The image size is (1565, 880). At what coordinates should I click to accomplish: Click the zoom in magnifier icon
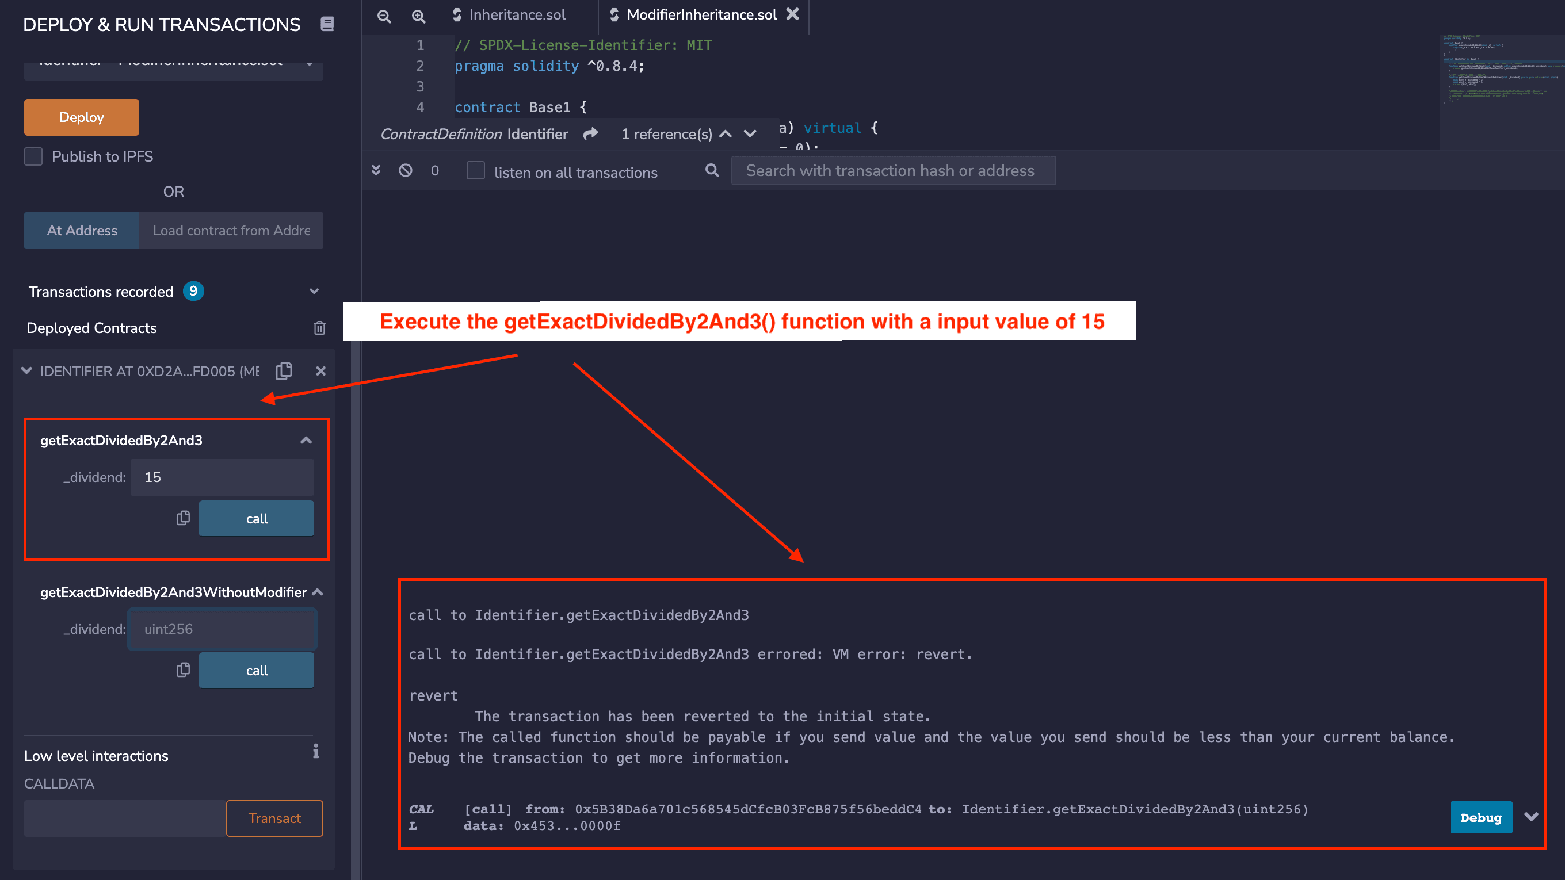(x=419, y=16)
